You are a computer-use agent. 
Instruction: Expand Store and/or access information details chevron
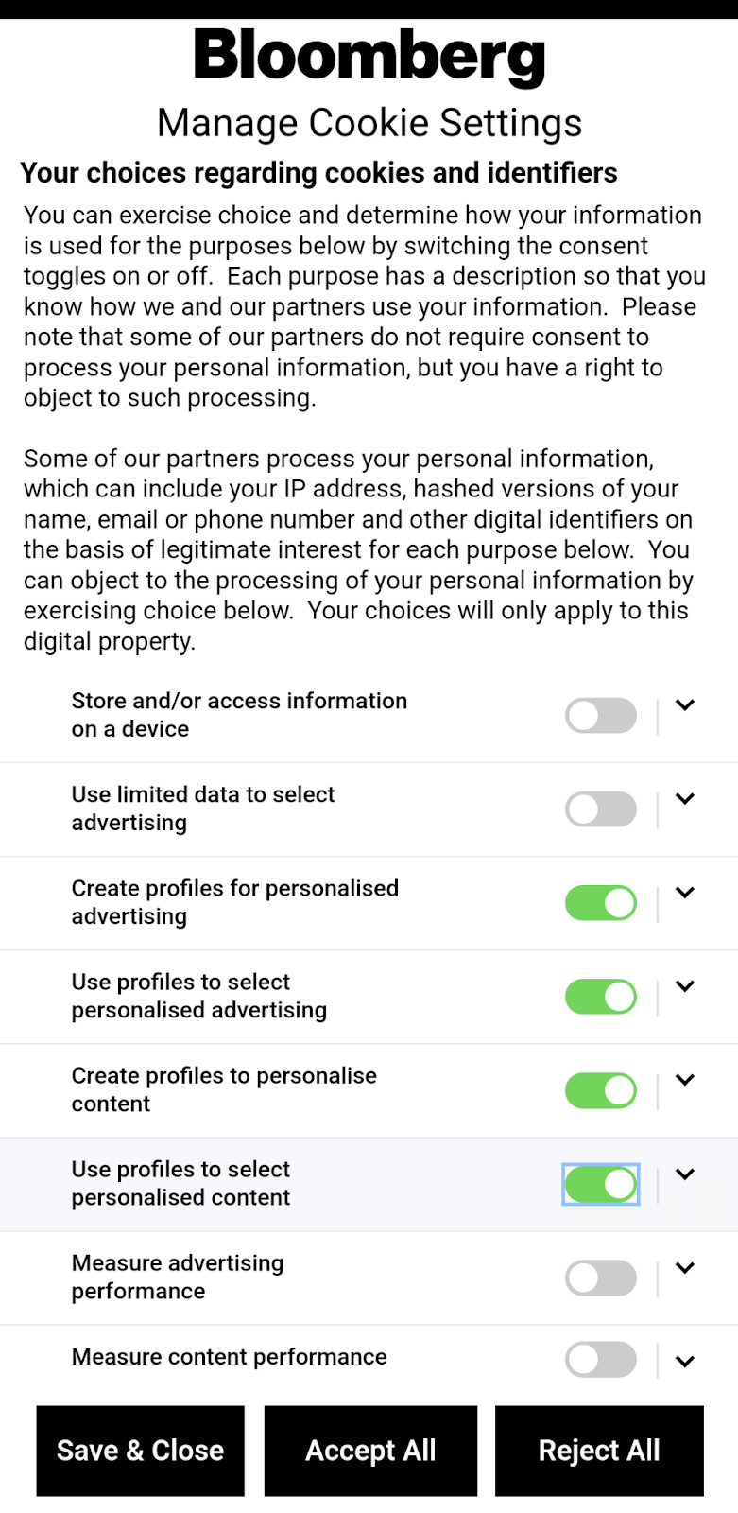[x=685, y=704]
